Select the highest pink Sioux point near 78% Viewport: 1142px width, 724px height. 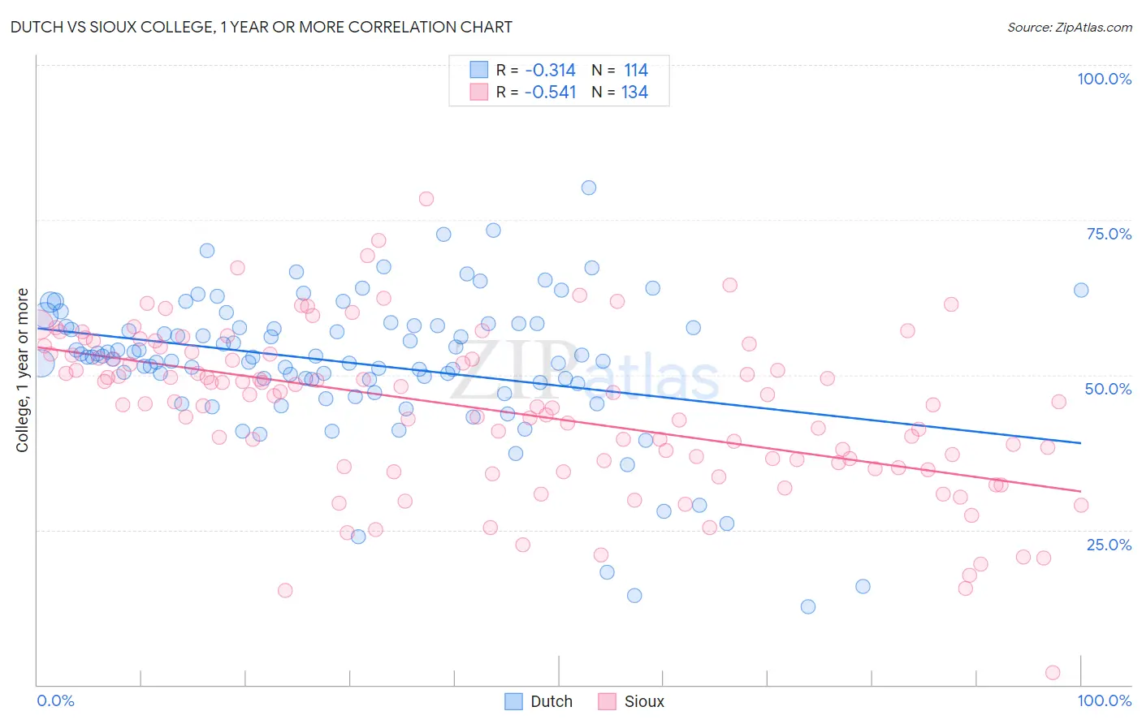(426, 199)
